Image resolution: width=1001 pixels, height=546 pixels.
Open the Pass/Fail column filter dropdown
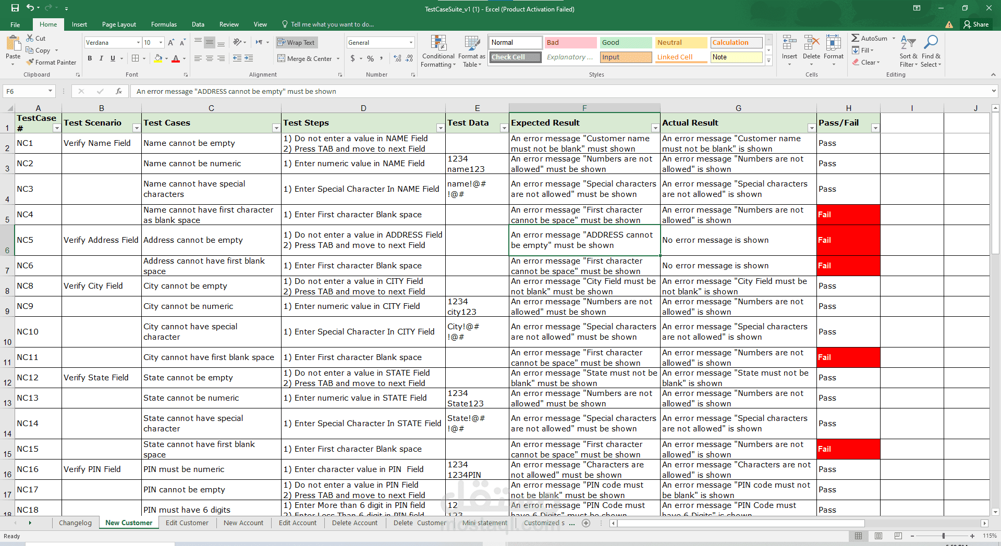(875, 128)
